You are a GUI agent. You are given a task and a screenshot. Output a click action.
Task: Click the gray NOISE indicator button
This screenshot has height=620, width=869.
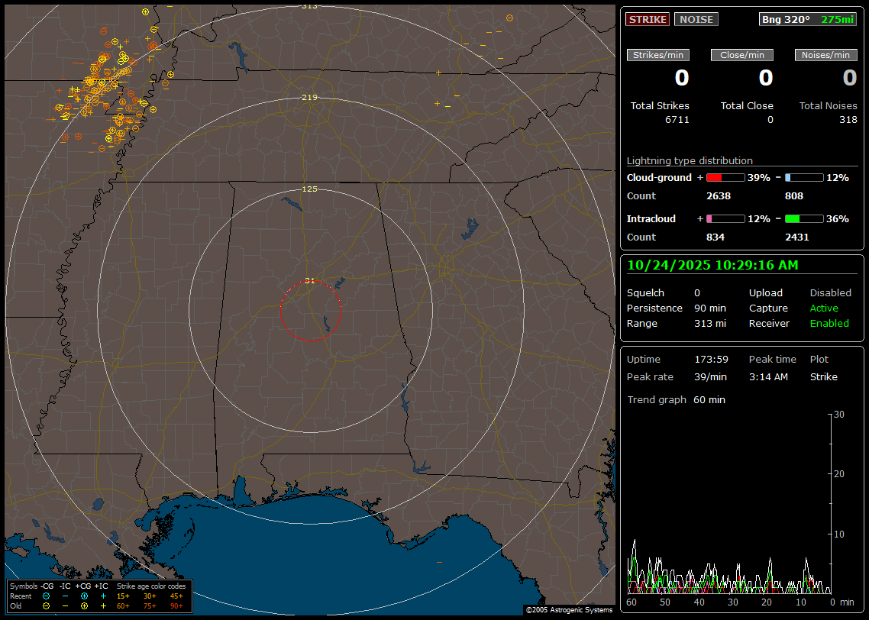696,20
